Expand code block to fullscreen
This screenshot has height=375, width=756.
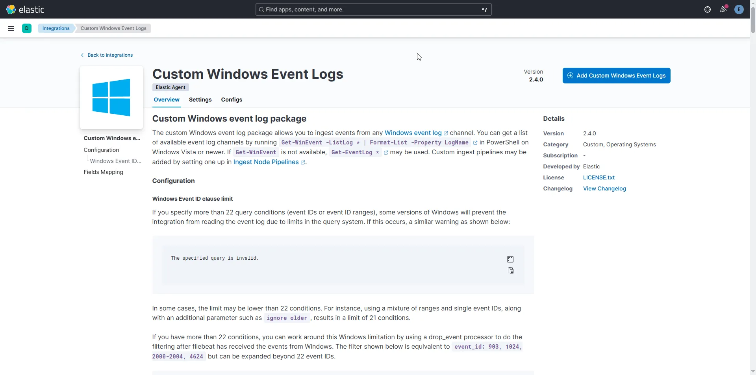(x=510, y=259)
